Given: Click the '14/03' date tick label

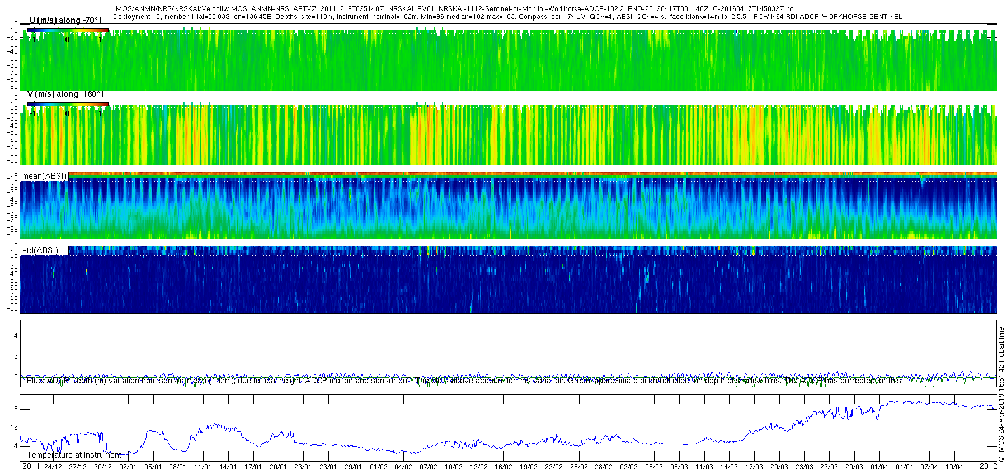Looking at the screenshot, I should tap(729, 467).
